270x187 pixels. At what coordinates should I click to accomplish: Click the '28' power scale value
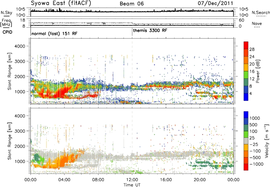(252, 49)
